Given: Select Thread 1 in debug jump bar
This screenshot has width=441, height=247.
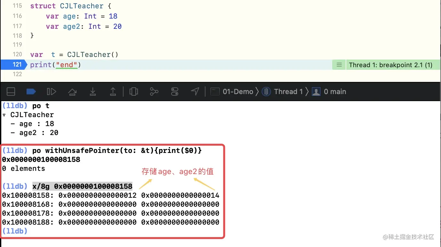Looking at the screenshot, I should point(282,92).
